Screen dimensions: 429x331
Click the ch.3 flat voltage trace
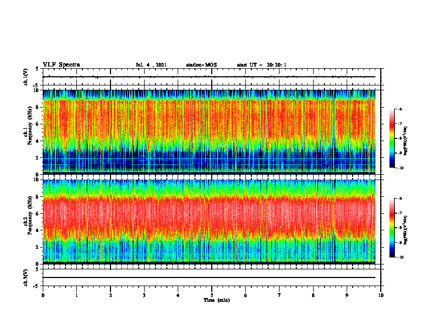[x=209, y=277]
